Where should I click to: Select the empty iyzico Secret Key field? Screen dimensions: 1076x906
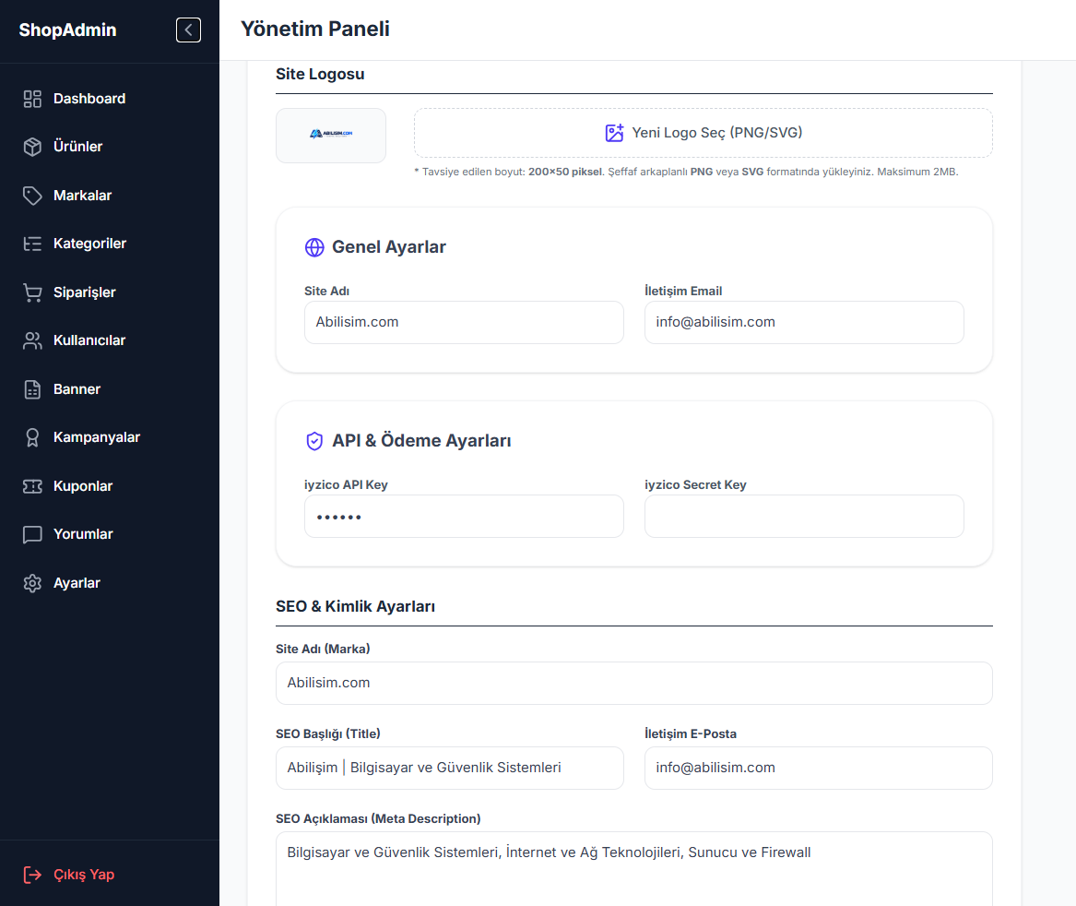point(804,517)
